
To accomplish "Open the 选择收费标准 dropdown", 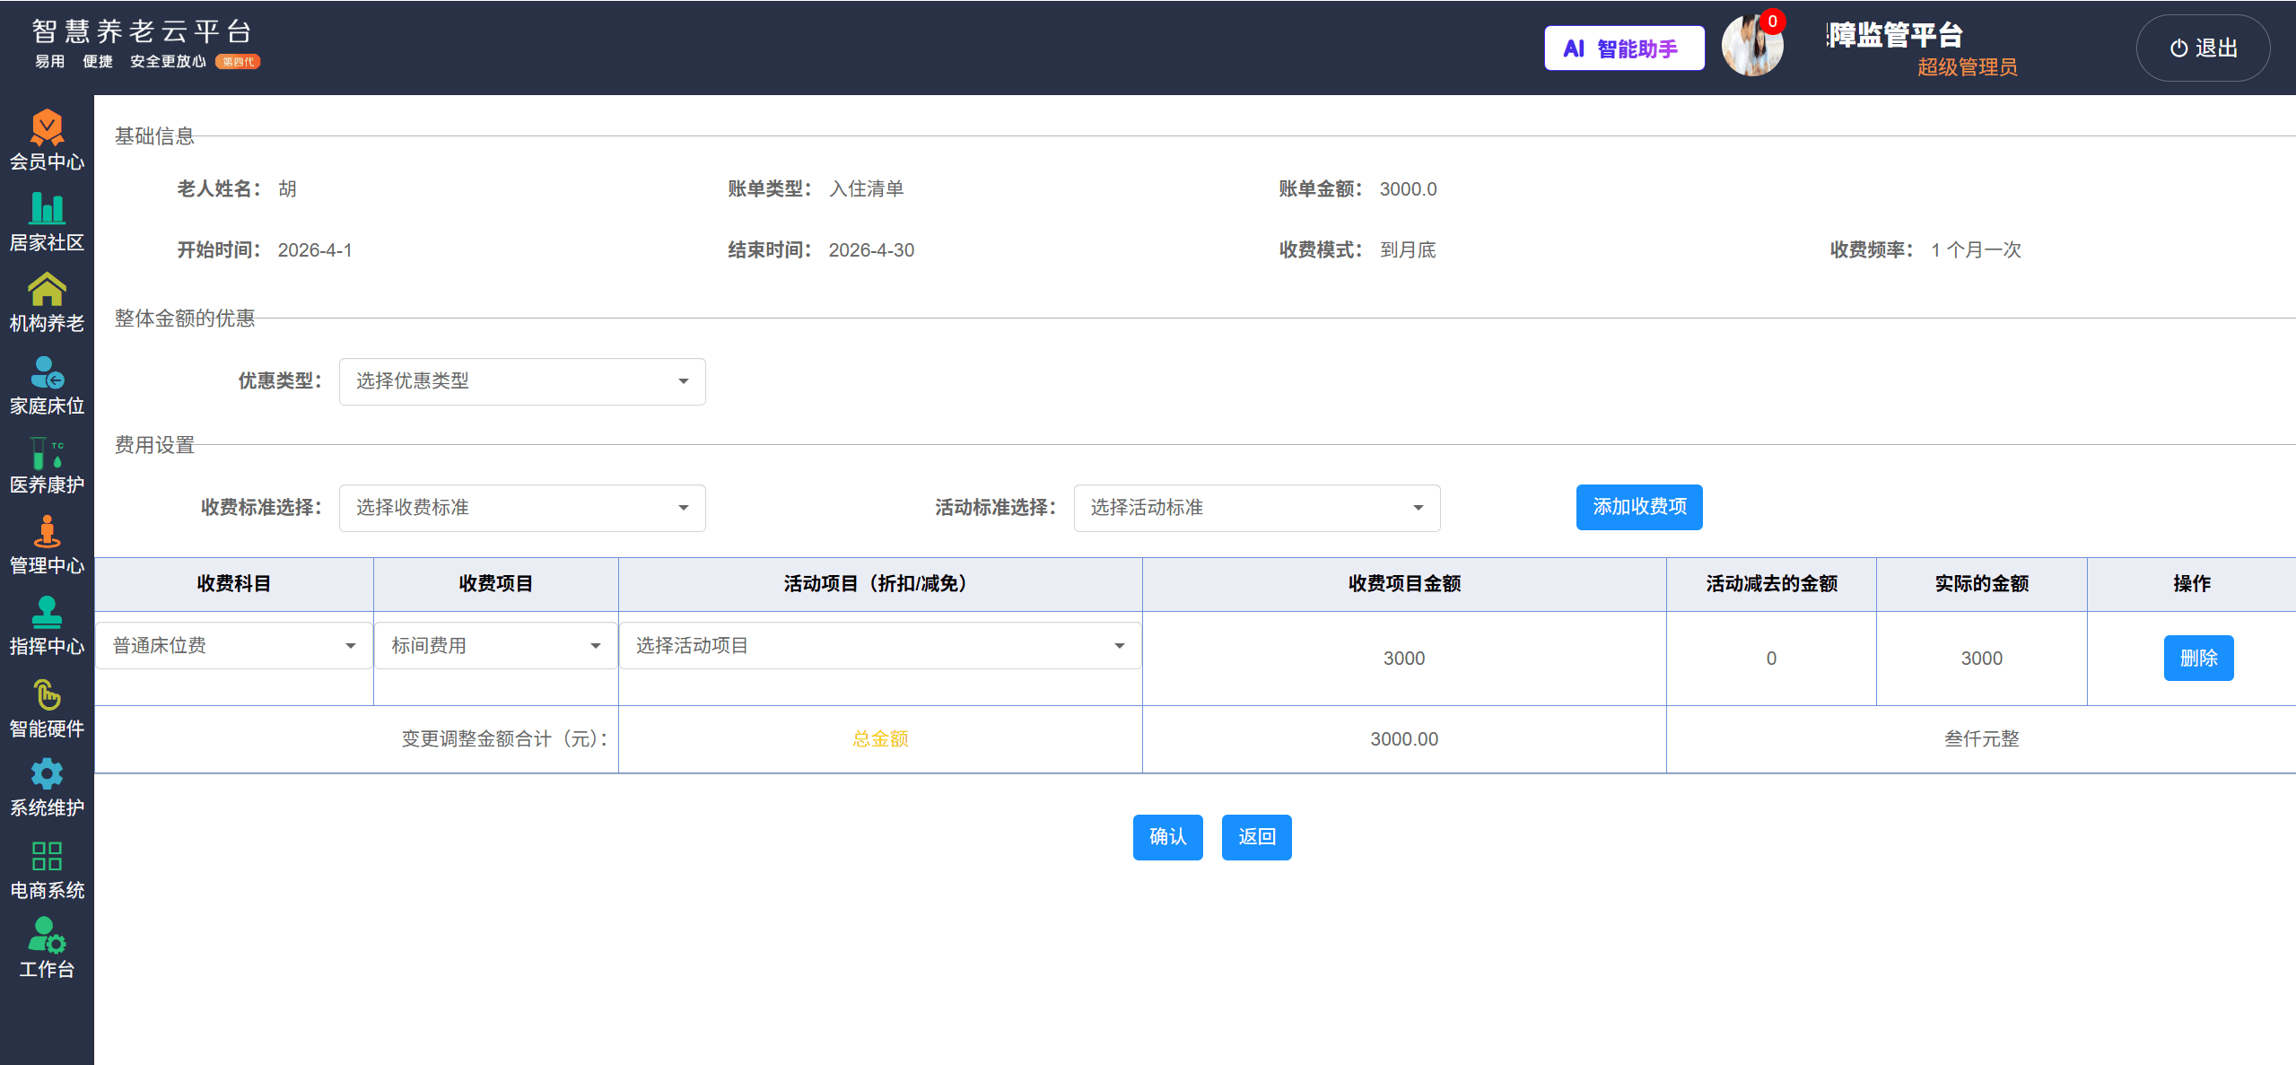I will (x=522, y=508).
